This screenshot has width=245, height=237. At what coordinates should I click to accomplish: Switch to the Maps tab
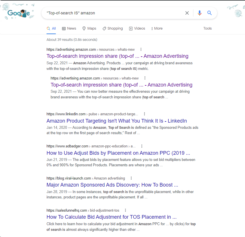click(x=89, y=28)
